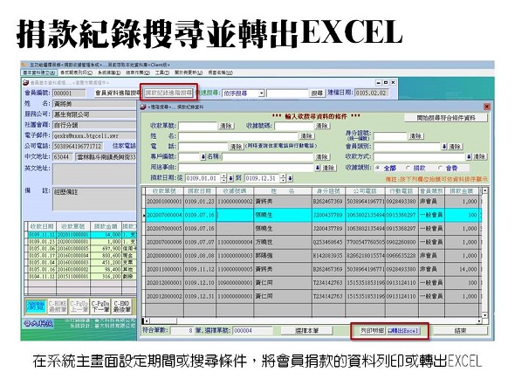Click the 電子郵件 field in member form
Screen dimensions: 515x386
(94, 135)
